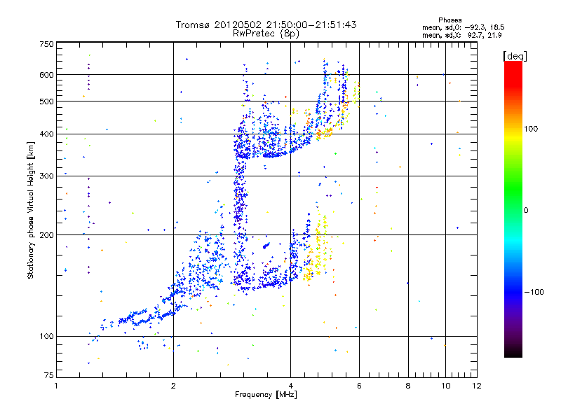This screenshot has height=420, width=561.
Task: Click the 'mean, sd,O: -92.3, 18.5' line
Action: [x=464, y=27]
